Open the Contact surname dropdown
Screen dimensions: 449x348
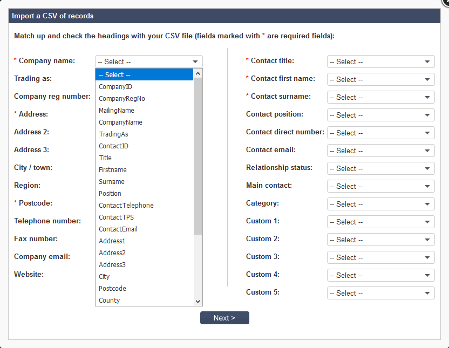pyautogui.click(x=380, y=97)
